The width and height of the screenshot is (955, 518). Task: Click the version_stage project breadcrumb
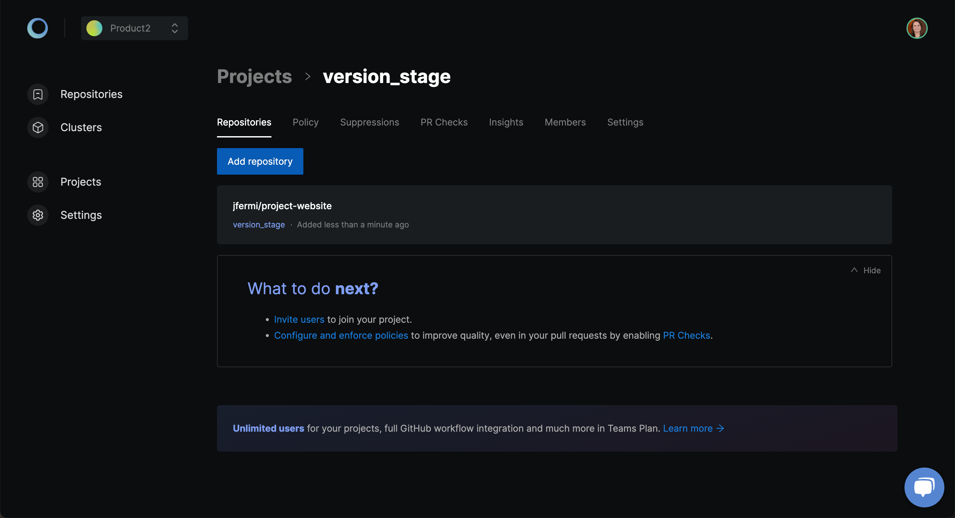(x=386, y=77)
